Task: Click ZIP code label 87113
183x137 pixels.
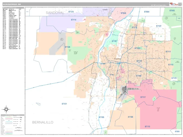Action: tap(134, 27)
